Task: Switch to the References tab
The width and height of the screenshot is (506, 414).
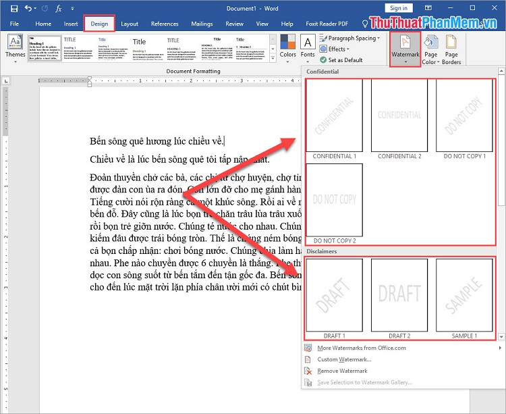Action: point(165,24)
